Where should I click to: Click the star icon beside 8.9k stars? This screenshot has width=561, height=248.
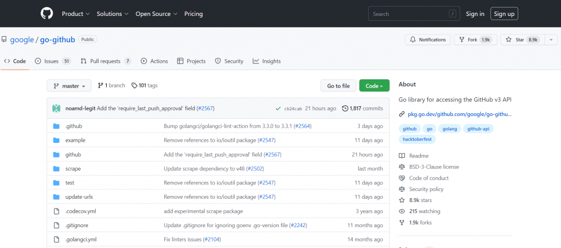pos(402,200)
